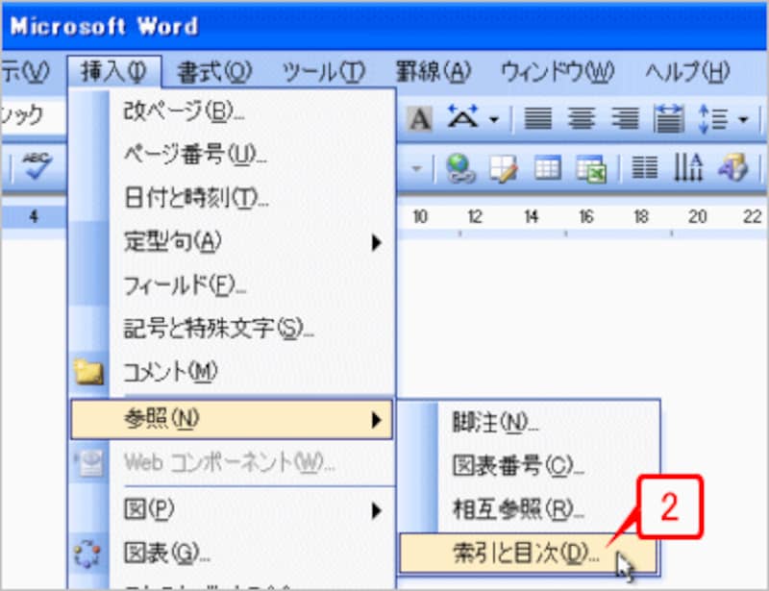Click the line spacing icon
The height and width of the screenshot is (591, 769).
click(713, 119)
